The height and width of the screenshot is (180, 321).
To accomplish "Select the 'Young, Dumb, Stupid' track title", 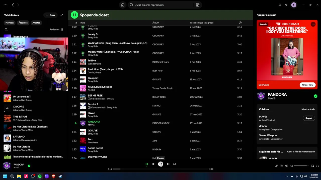I will click(100, 87).
